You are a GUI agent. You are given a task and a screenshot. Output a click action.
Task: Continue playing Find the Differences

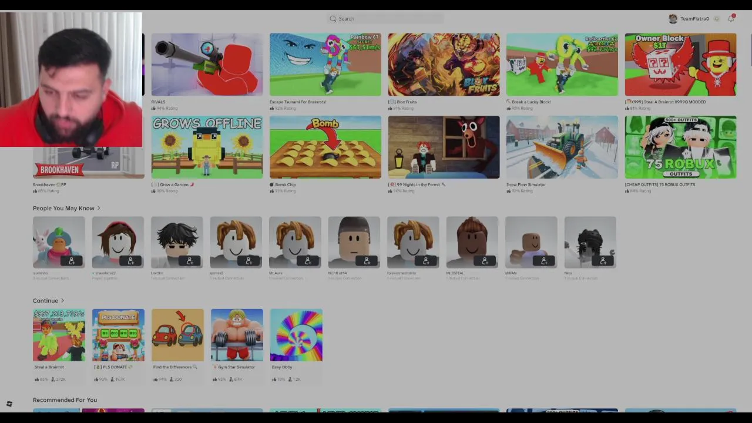tap(177, 335)
